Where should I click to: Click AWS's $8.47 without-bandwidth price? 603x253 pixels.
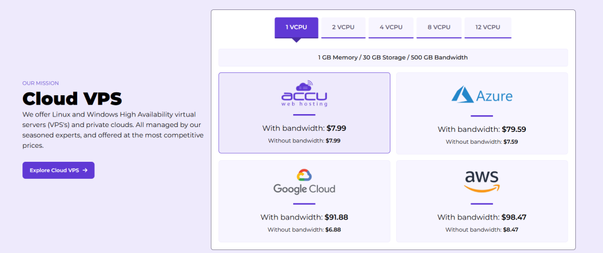tap(510, 229)
